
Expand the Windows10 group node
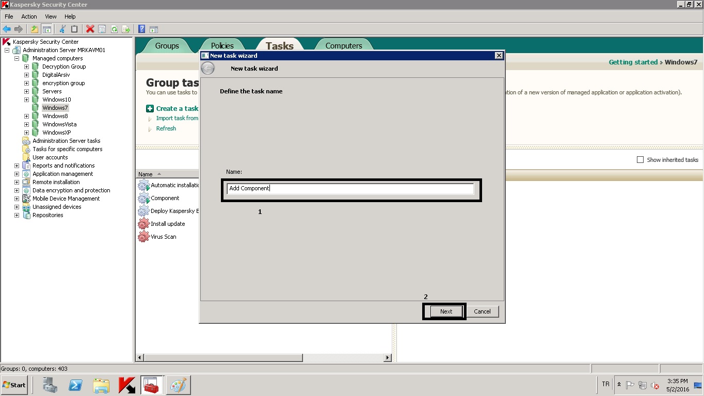[x=26, y=100]
